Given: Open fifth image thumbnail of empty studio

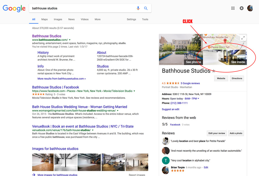Looking at the screenshot, I should pos(137,162).
